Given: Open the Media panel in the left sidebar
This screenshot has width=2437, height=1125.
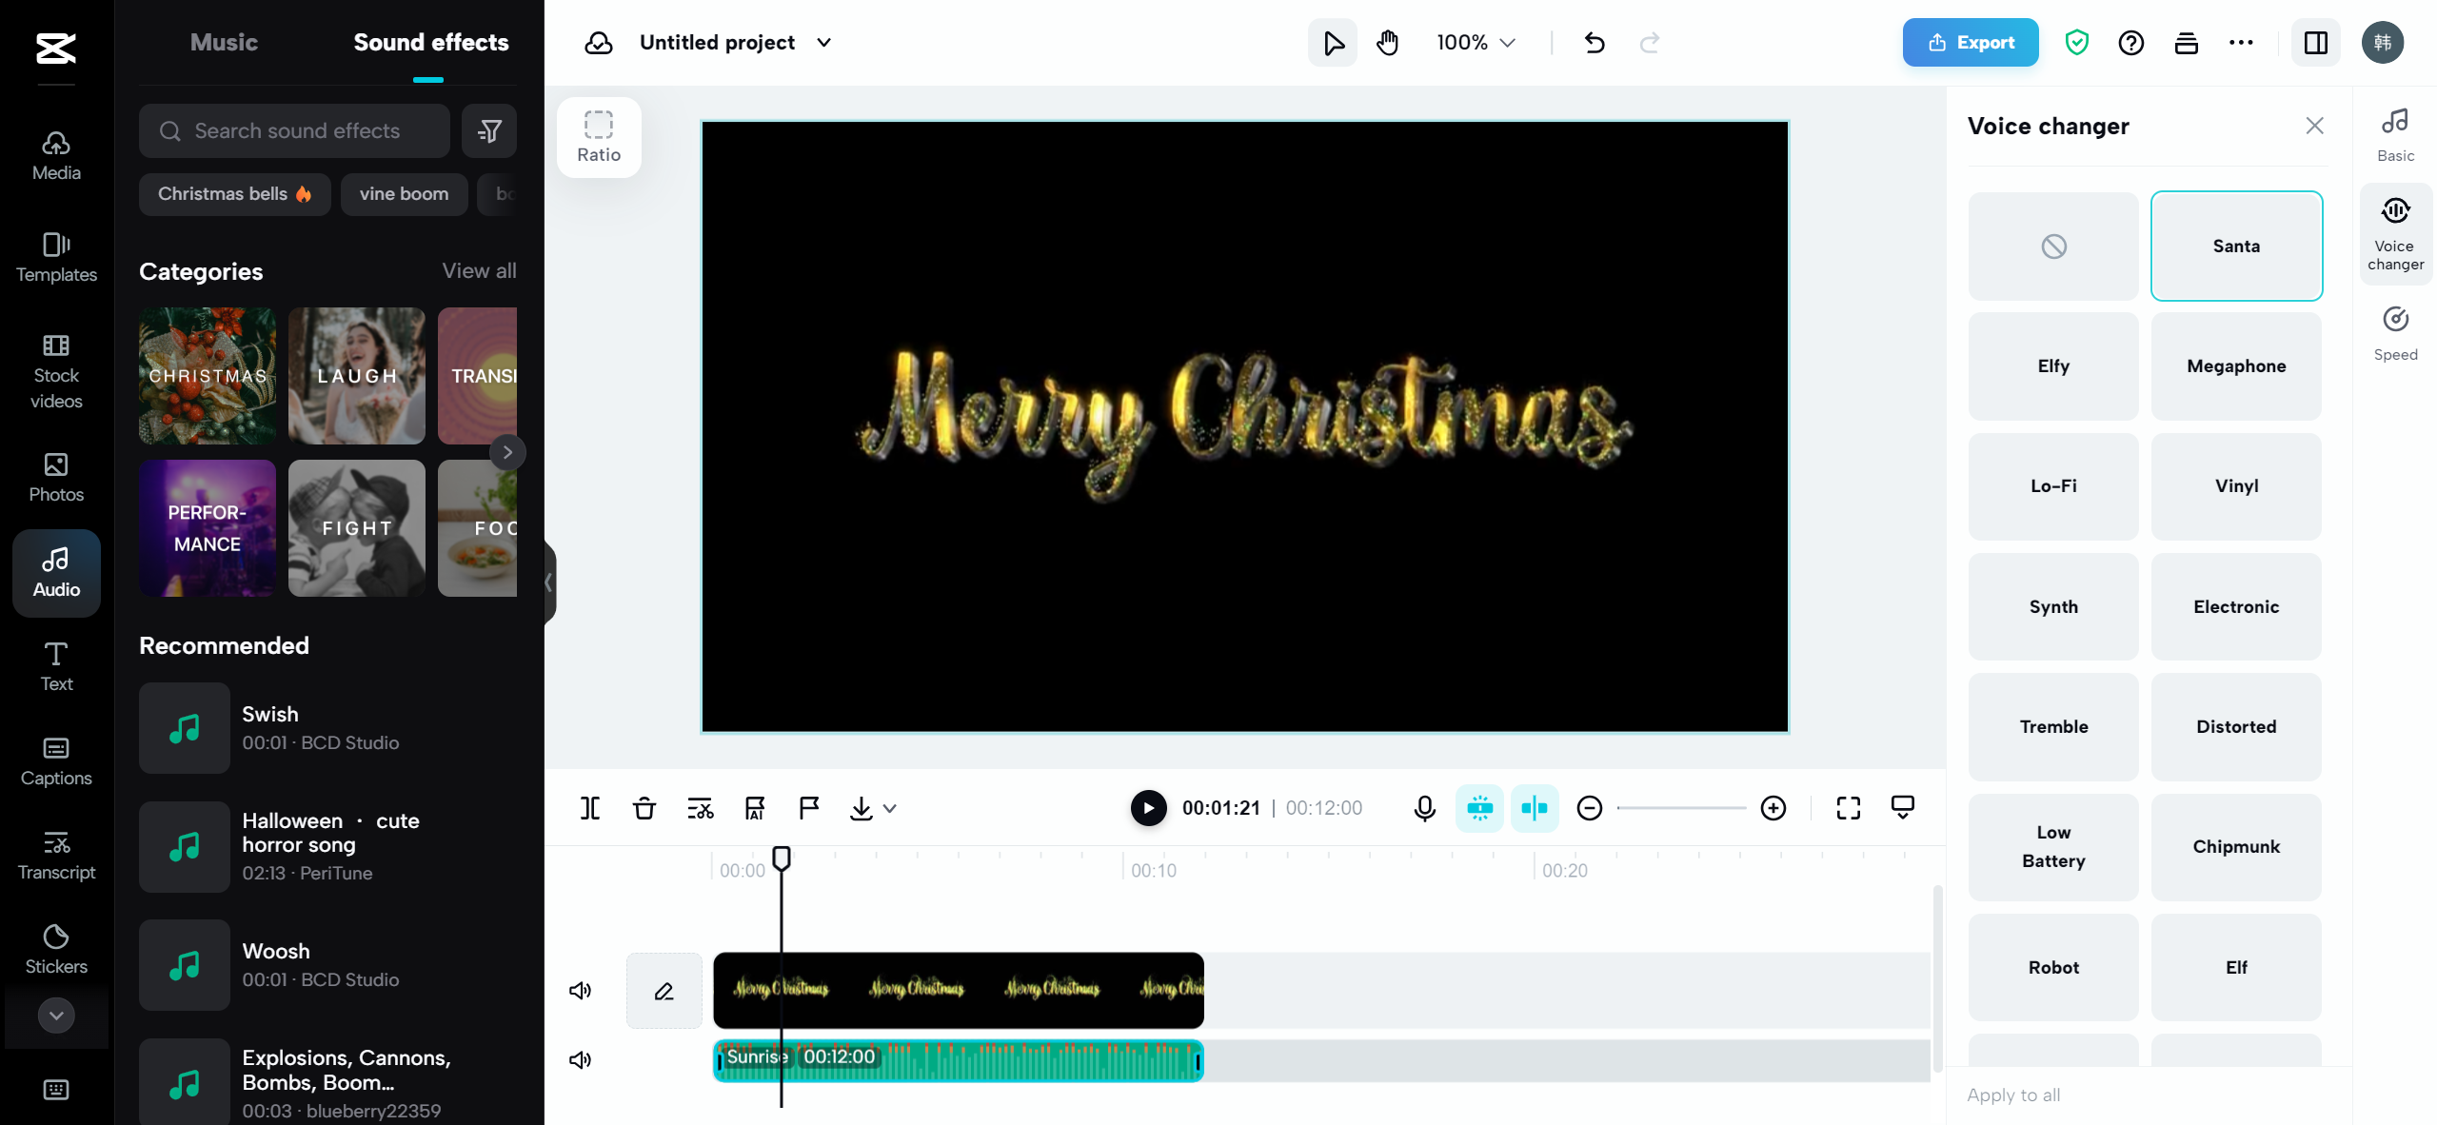Looking at the screenshot, I should pyautogui.click(x=55, y=156).
